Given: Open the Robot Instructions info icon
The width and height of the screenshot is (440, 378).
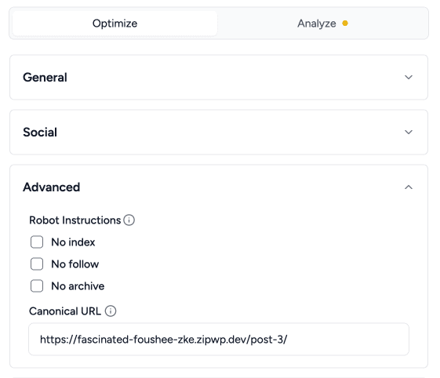Looking at the screenshot, I should [x=129, y=220].
